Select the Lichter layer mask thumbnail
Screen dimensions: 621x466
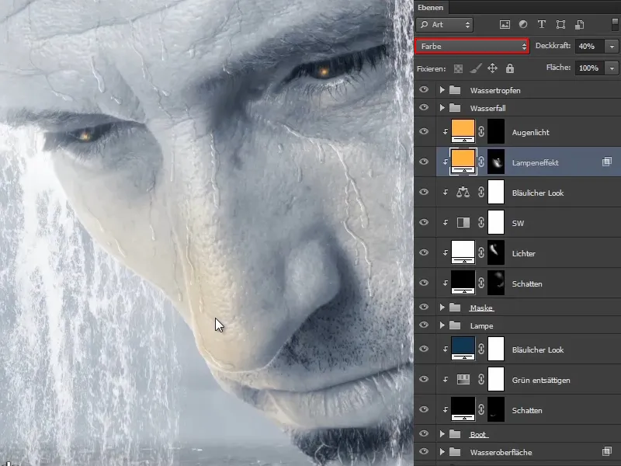496,252
